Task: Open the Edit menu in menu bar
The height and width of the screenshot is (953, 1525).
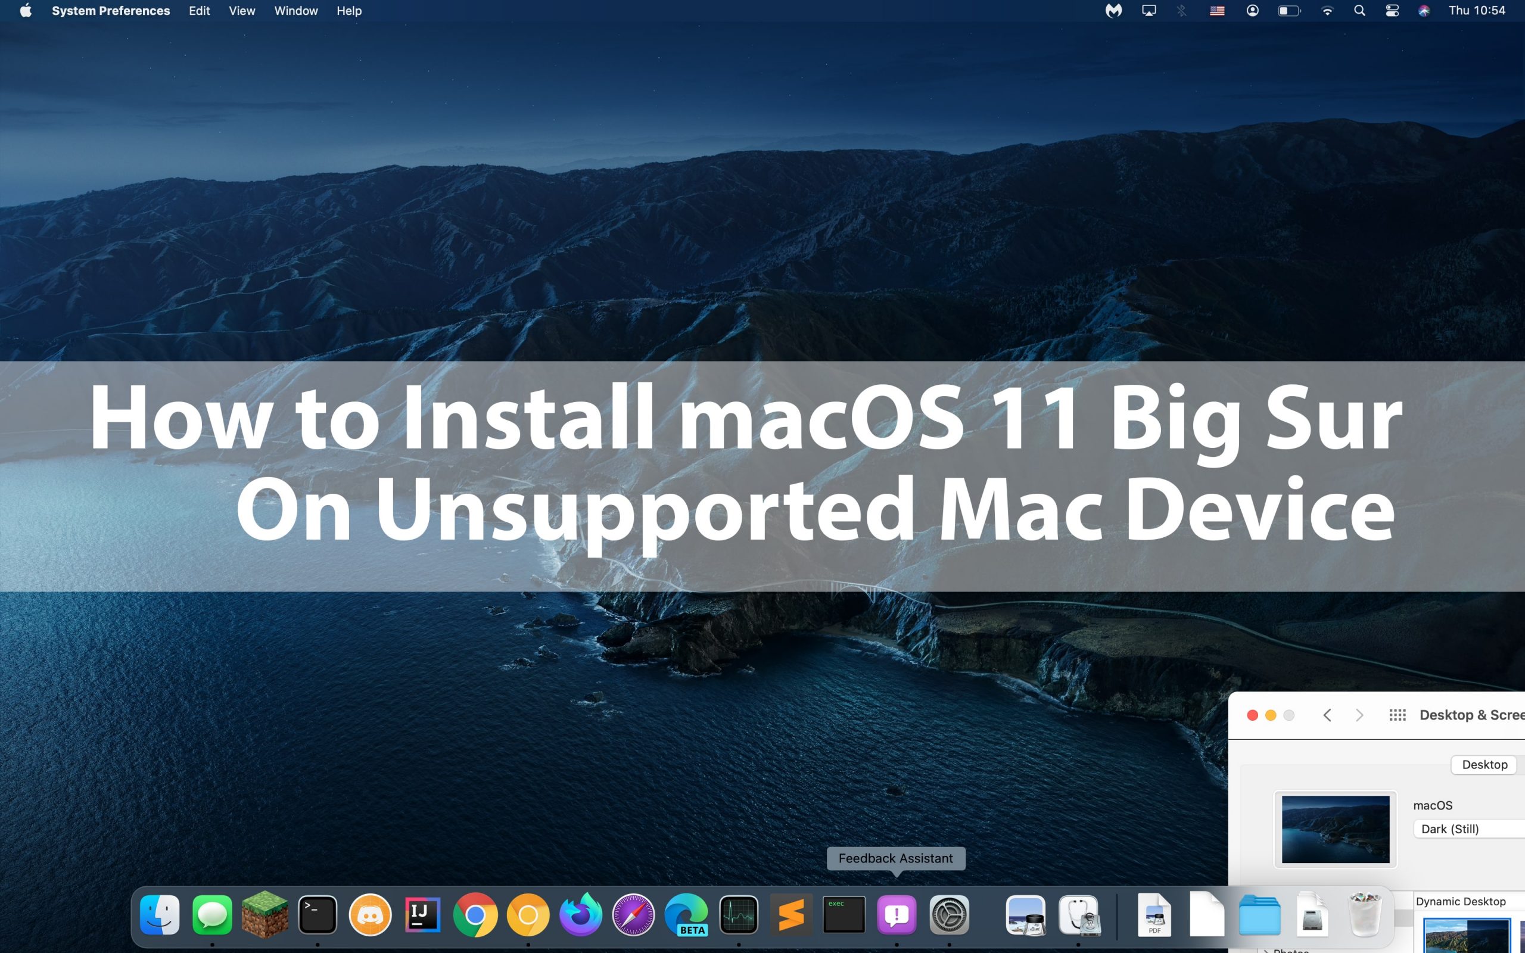Action: pyautogui.click(x=199, y=11)
